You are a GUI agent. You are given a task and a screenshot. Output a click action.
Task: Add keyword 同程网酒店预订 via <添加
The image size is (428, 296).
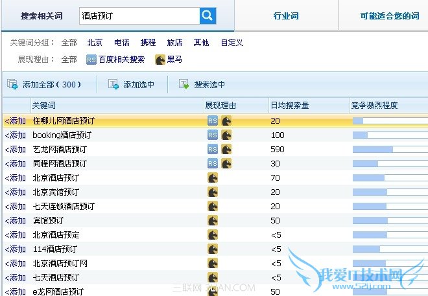point(16,163)
